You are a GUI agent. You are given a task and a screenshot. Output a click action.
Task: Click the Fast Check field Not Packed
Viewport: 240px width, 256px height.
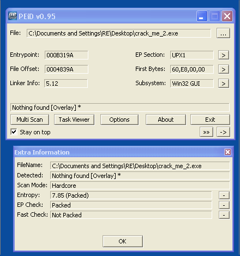131,215
